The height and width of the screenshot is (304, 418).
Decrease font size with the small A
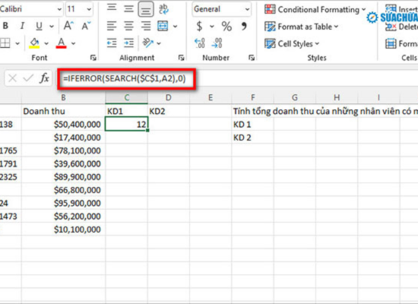86,26
